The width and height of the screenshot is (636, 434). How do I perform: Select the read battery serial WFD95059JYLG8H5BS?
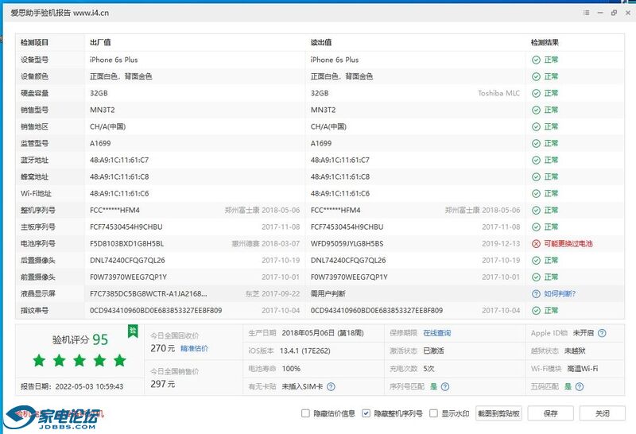pyautogui.click(x=347, y=243)
